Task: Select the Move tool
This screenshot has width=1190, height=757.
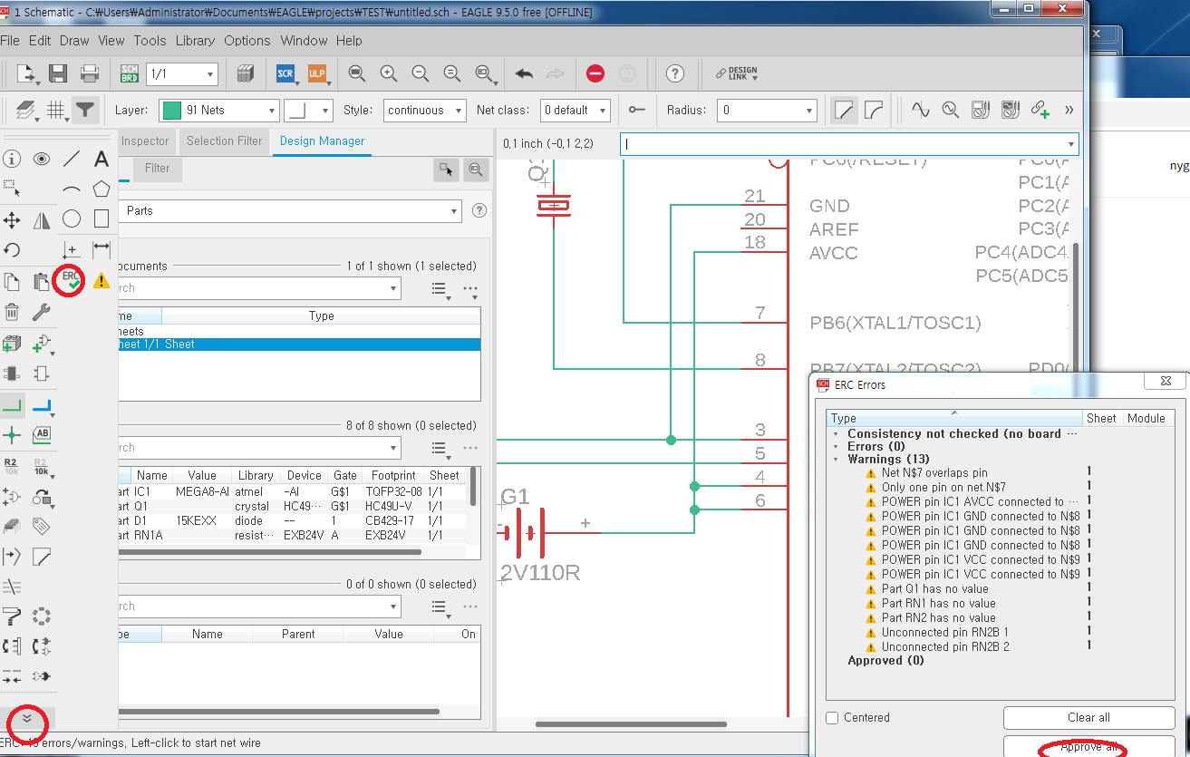Action: (x=12, y=220)
